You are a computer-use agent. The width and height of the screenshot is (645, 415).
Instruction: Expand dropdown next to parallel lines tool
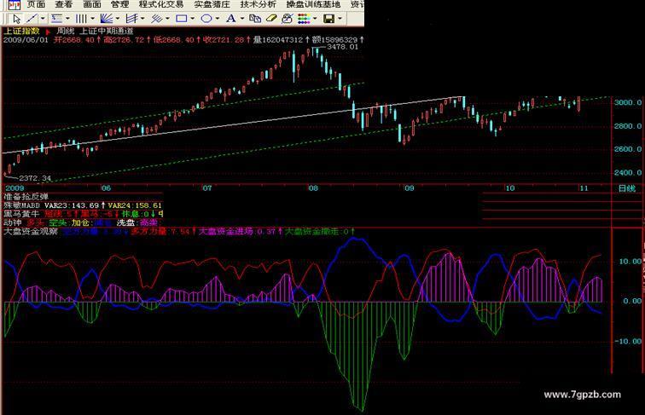pyautogui.click(x=167, y=19)
